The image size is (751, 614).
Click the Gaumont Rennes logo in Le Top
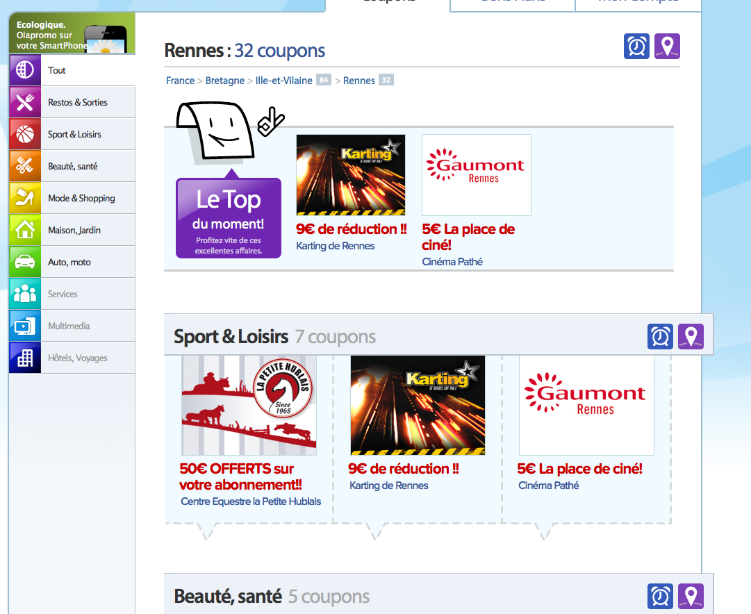(477, 175)
